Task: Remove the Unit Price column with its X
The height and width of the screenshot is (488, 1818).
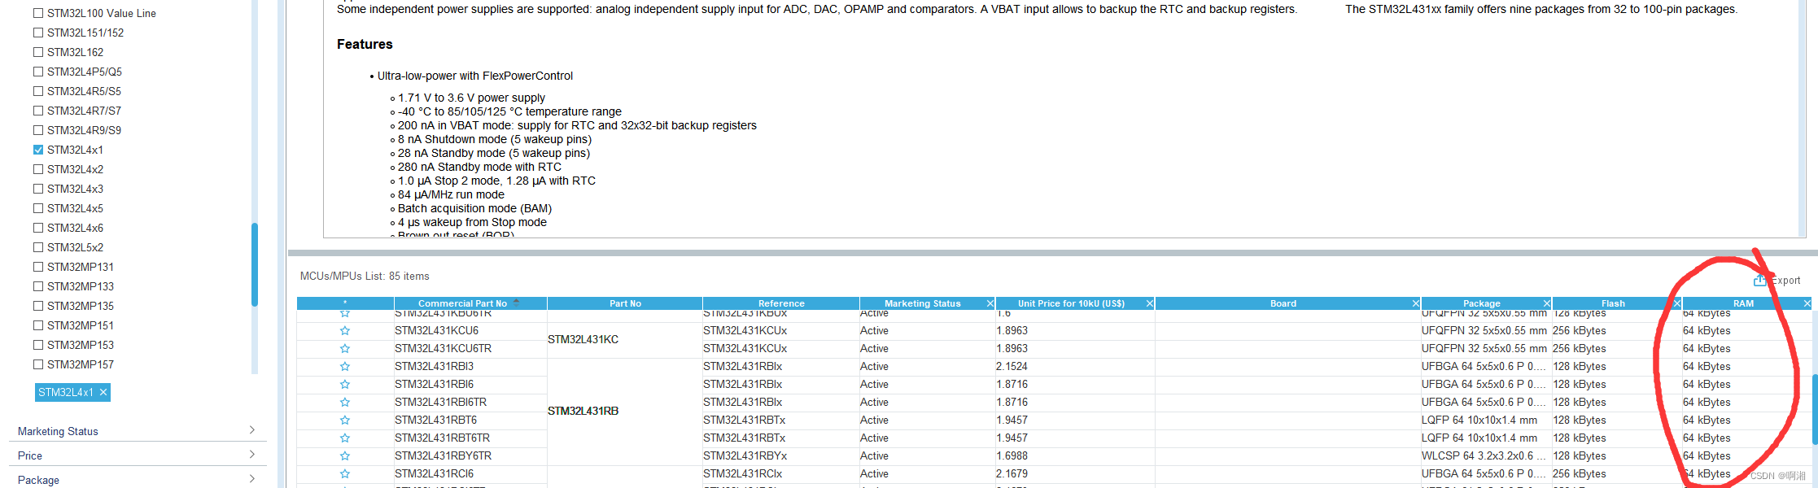Action: (x=1150, y=303)
